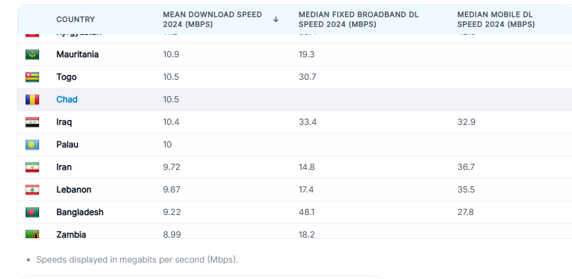The height and width of the screenshot is (279, 572).
Task: Select the Iraq country name
Action: 64,122
